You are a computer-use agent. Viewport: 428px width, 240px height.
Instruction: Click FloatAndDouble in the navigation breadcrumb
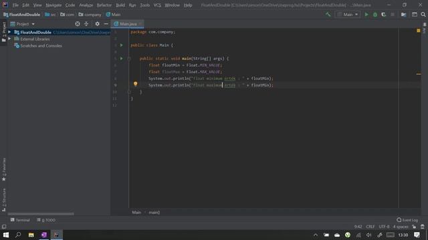[21, 15]
